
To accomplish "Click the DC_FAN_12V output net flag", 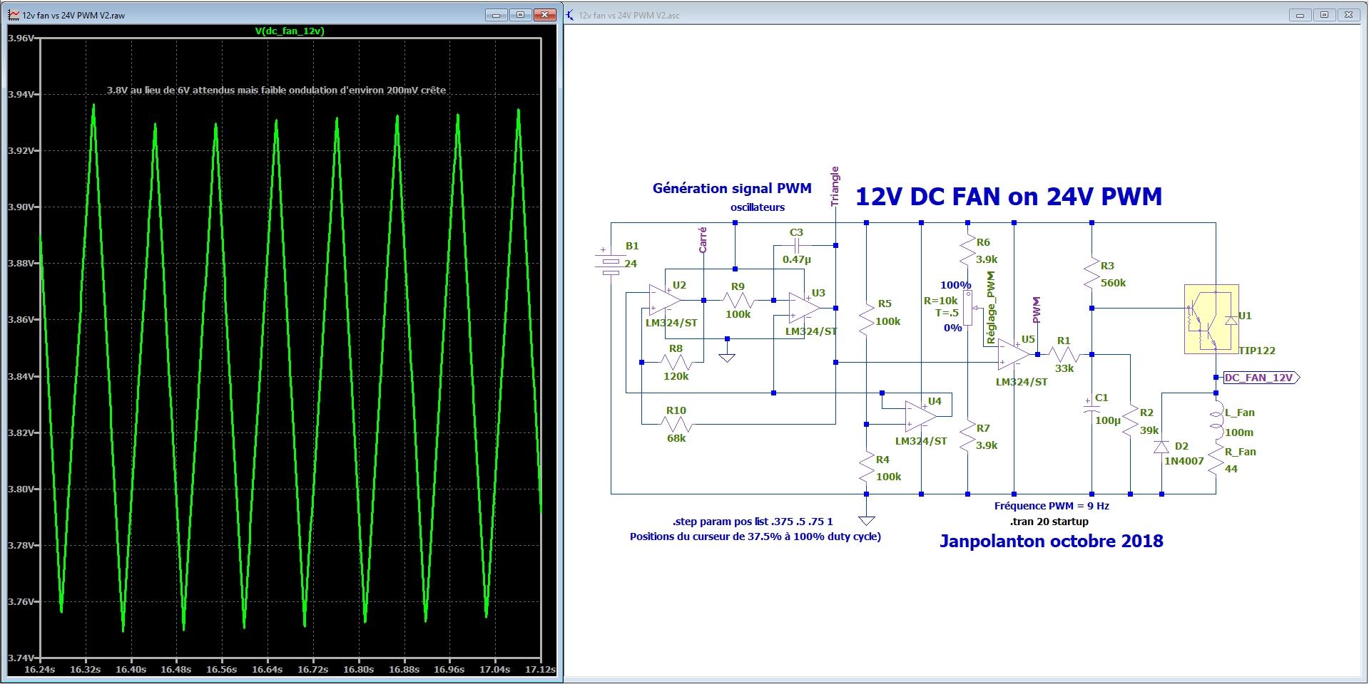I will click(1261, 378).
